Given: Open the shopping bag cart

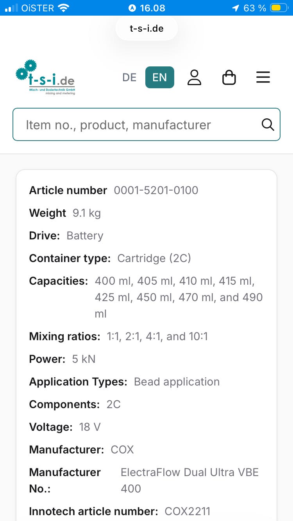Looking at the screenshot, I should coord(229,77).
